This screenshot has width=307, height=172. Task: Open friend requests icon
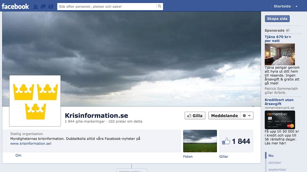(x=36, y=6)
